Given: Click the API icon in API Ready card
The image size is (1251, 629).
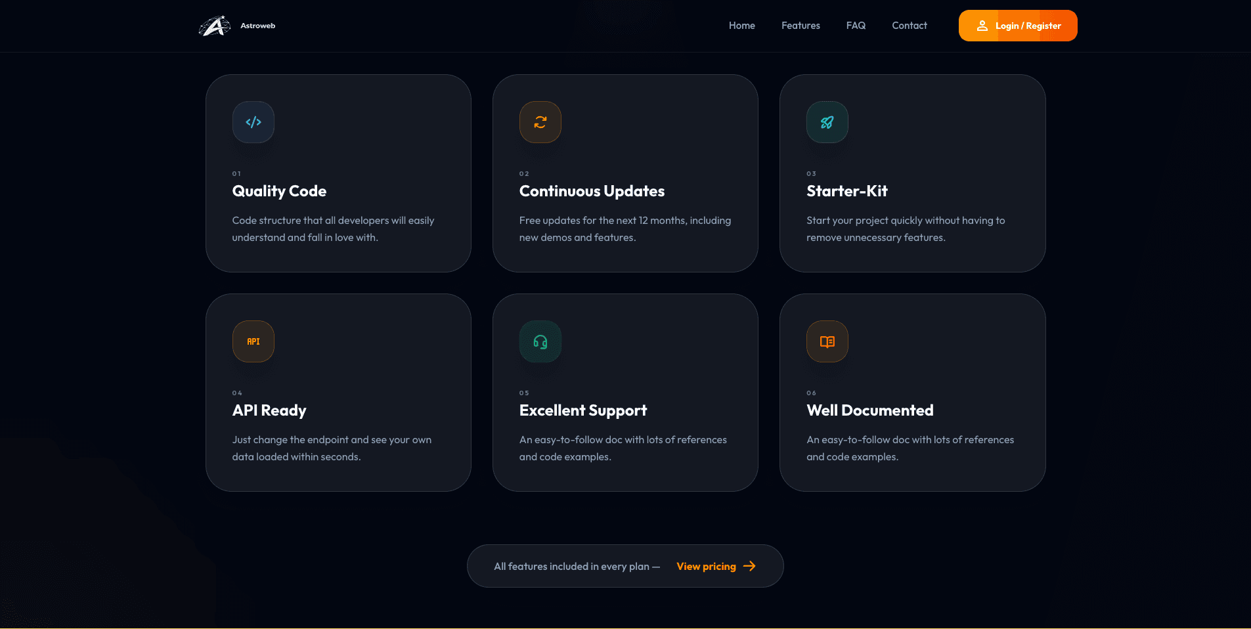Looking at the screenshot, I should click(253, 341).
